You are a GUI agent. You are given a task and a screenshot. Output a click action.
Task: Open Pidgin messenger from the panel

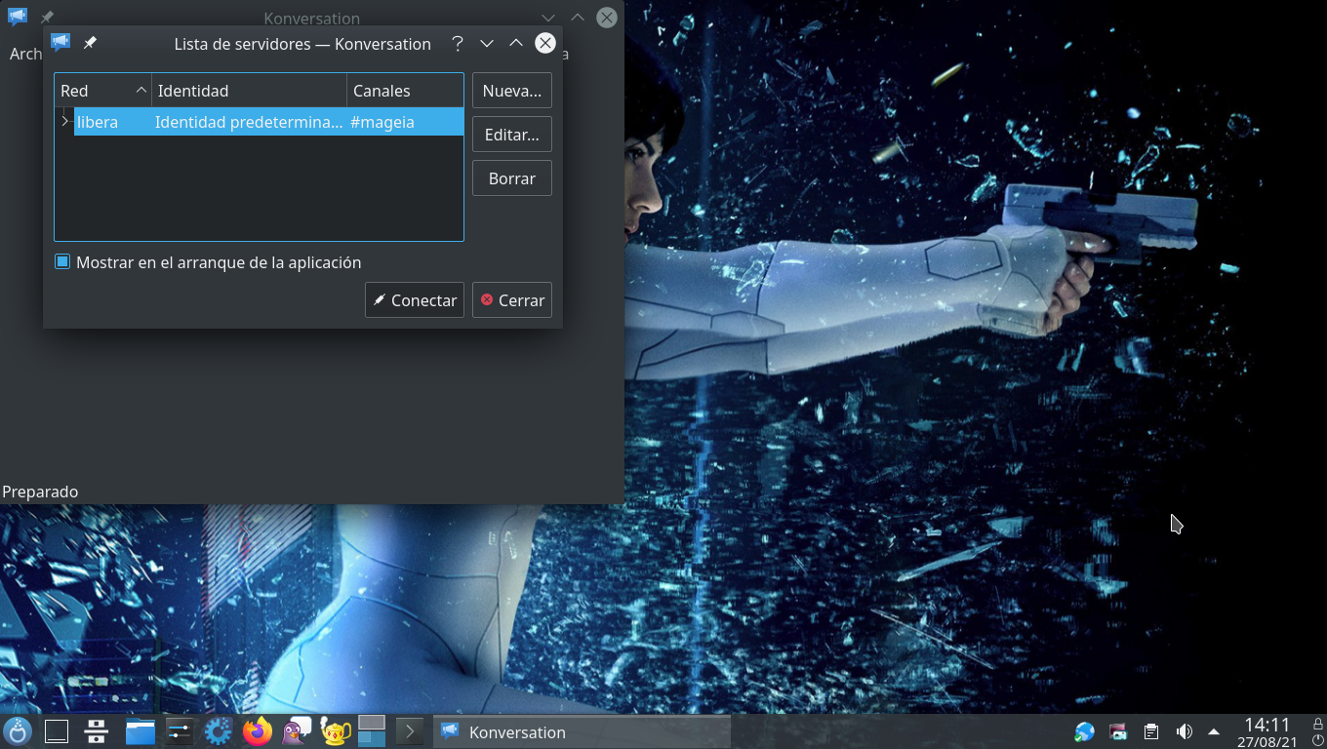pyautogui.click(x=297, y=730)
